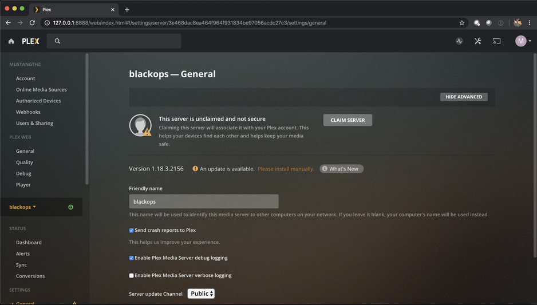The height and width of the screenshot is (305, 537).
Task: Click CLAIM SERVER button
Action: click(x=348, y=120)
